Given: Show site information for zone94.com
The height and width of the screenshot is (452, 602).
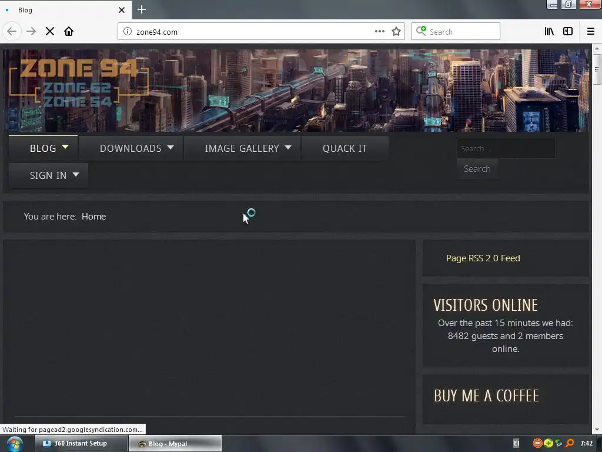Looking at the screenshot, I should pyautogui.click(x=128, y=32).
